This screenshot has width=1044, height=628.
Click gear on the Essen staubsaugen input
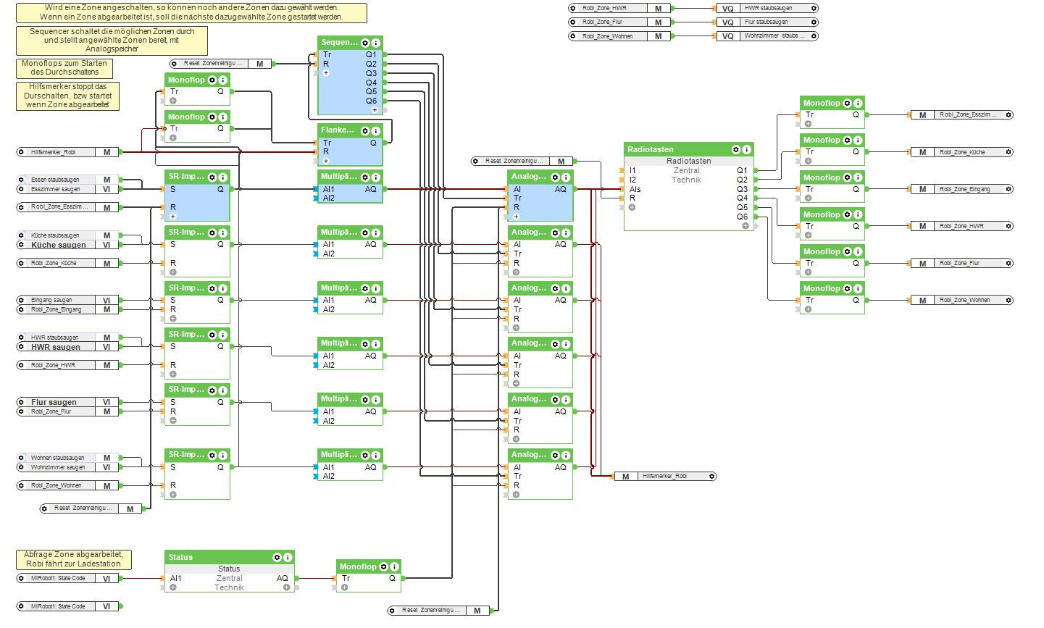[21, 180]
